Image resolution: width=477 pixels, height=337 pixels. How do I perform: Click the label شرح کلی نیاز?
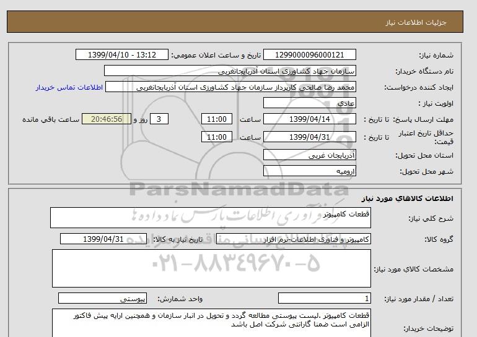pyautogui.click(x=431, y=218)
